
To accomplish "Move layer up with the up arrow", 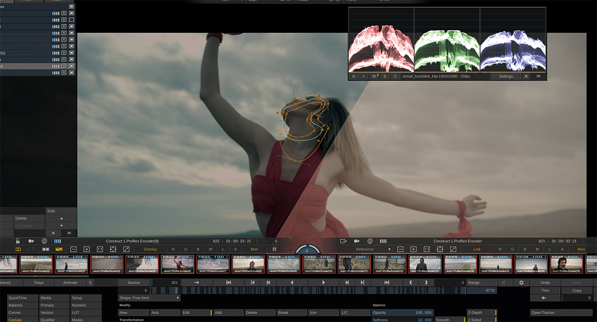I will [x=62, y=218].
